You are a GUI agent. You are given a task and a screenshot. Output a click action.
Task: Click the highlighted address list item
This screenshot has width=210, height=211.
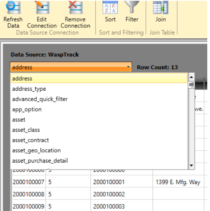pyautogui.click(x=99, y=78)
